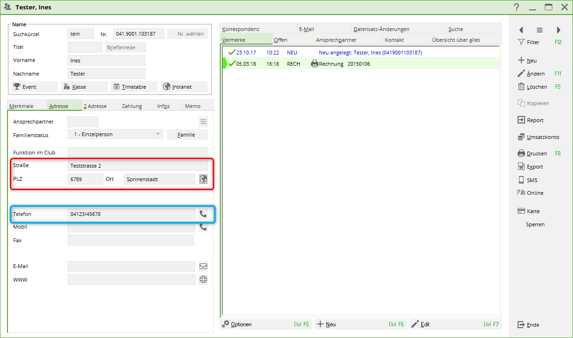Select the Merkmale tab

pos(22,106)
